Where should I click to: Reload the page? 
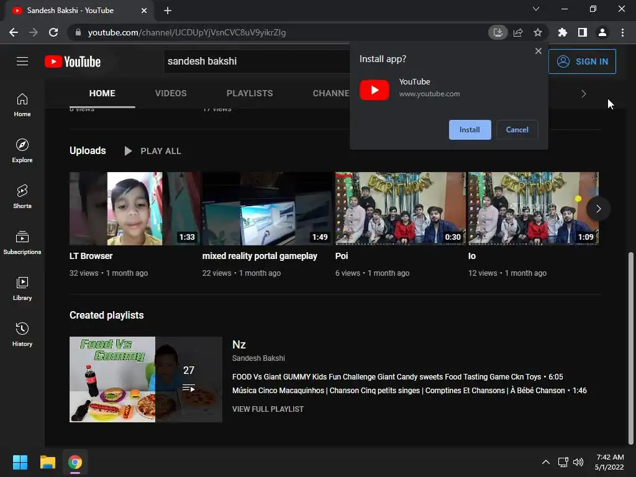53,32
